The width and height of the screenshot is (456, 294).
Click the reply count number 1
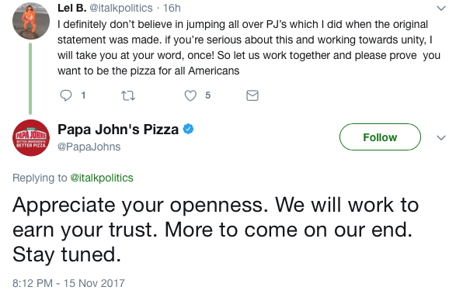pyautogui.click(x=83, y=95)
